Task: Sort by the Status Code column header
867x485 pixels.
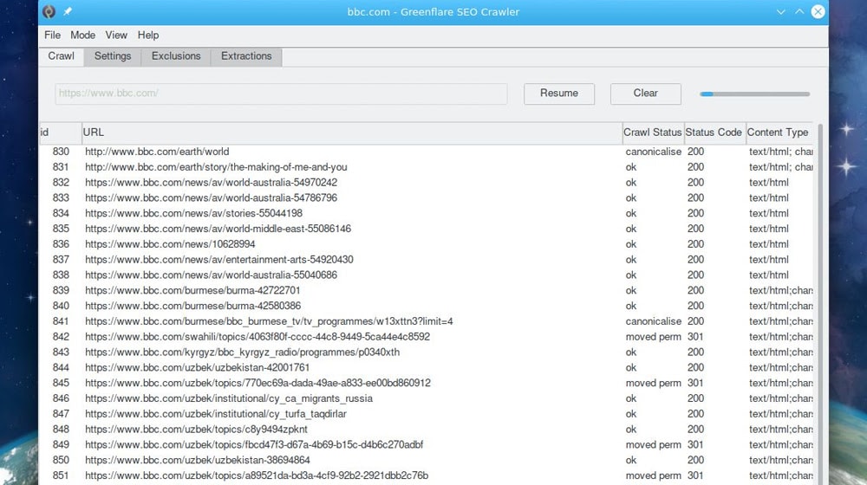Action: (x=715, y=133)
